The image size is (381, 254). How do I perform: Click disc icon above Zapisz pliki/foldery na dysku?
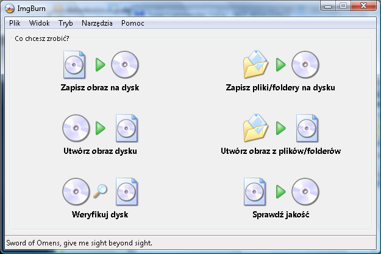(x=305, y=65)
